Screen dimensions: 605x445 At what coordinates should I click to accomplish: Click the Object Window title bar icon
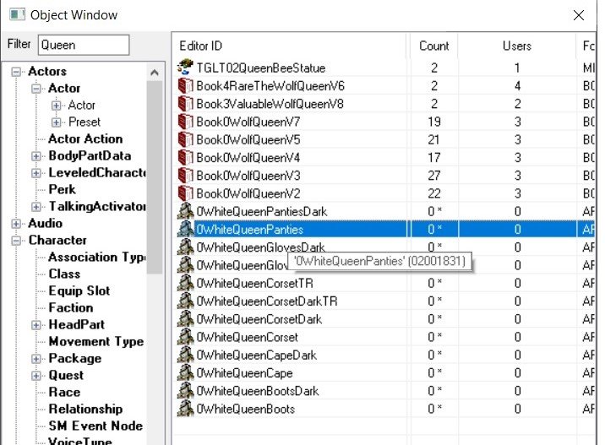tap(17, 15)
